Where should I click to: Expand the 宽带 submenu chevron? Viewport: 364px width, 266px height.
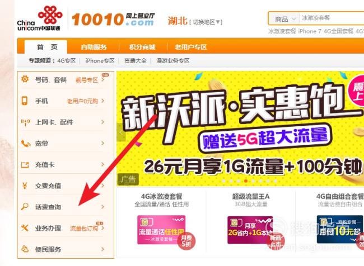point(102,144)
